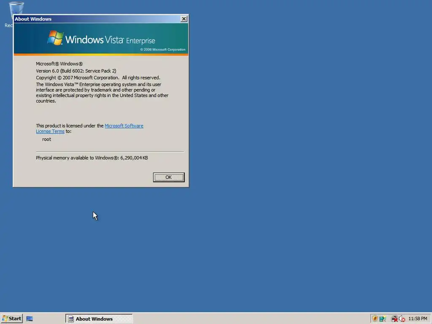Select the About Windows taskbar button
This screenshot has width=432, height=324.
[99, 319]
